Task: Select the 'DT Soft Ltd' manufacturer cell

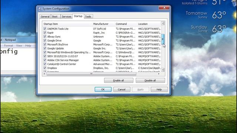Action: tap(100, 29)
